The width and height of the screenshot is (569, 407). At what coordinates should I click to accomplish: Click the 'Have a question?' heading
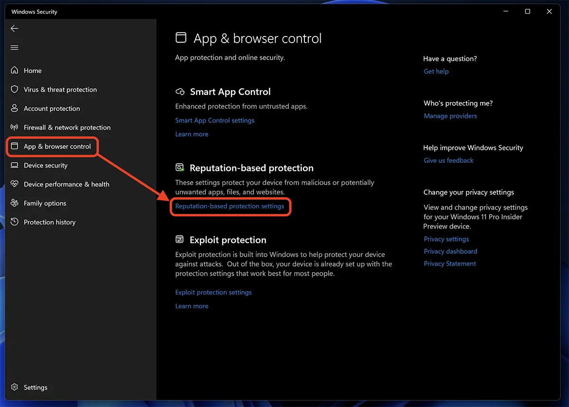(450, 59)
